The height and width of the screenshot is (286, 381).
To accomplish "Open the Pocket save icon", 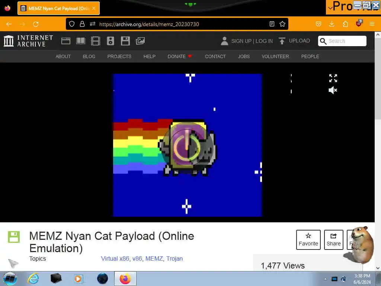I will [318, 24].
